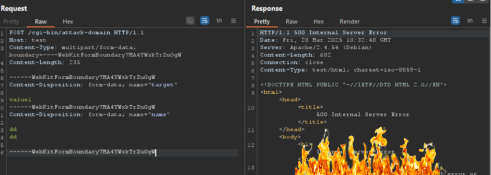Image resolution: width=491 pixels, height=175 pixels.
Task: Click the opening <body> tag in Response
Action: click(x=290, y=137)
